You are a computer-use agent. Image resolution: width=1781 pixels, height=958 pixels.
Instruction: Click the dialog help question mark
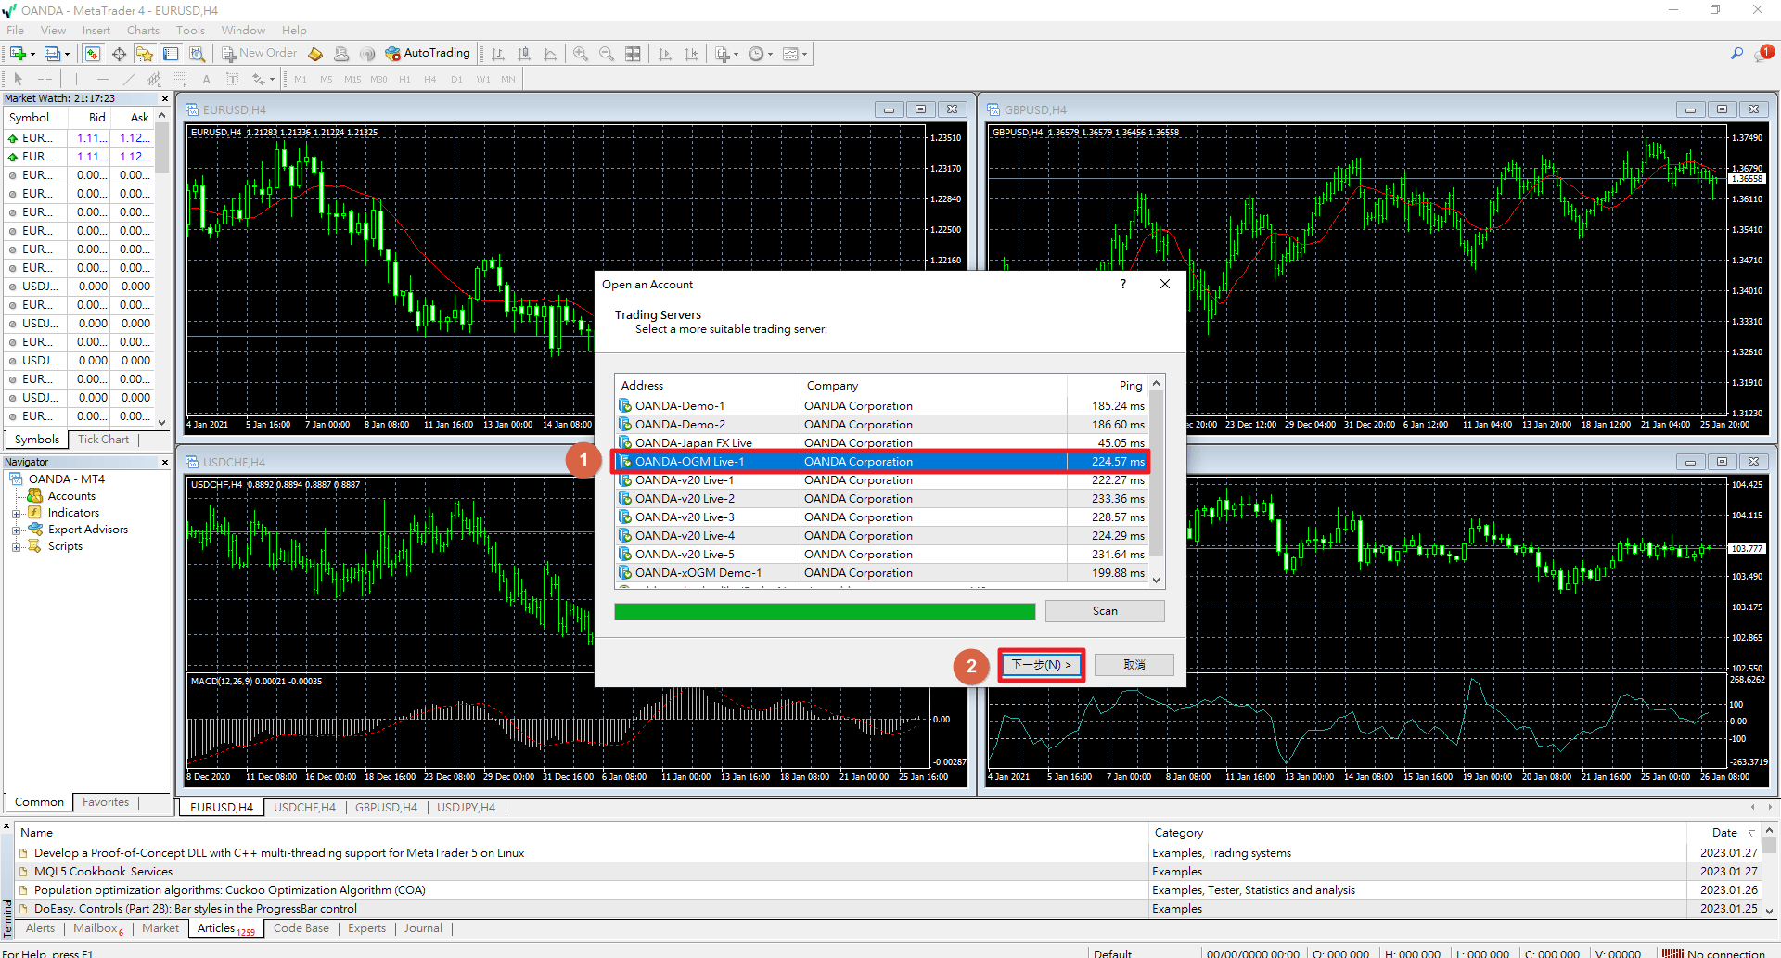1122,284
